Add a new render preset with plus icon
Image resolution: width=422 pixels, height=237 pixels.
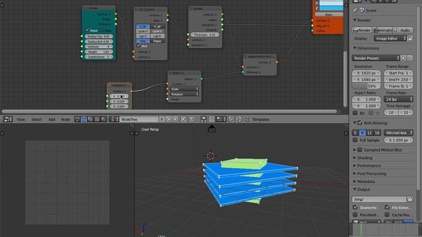click(x=403, y=58)
